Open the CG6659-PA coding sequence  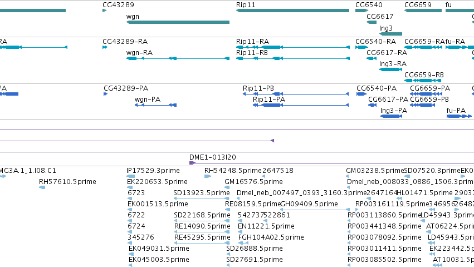point(426,94)
